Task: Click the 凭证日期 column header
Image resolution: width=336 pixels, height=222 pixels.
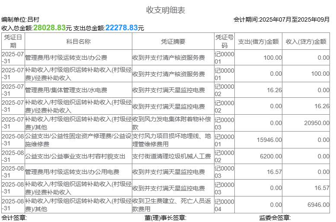Action: click(x=13, y=41)
